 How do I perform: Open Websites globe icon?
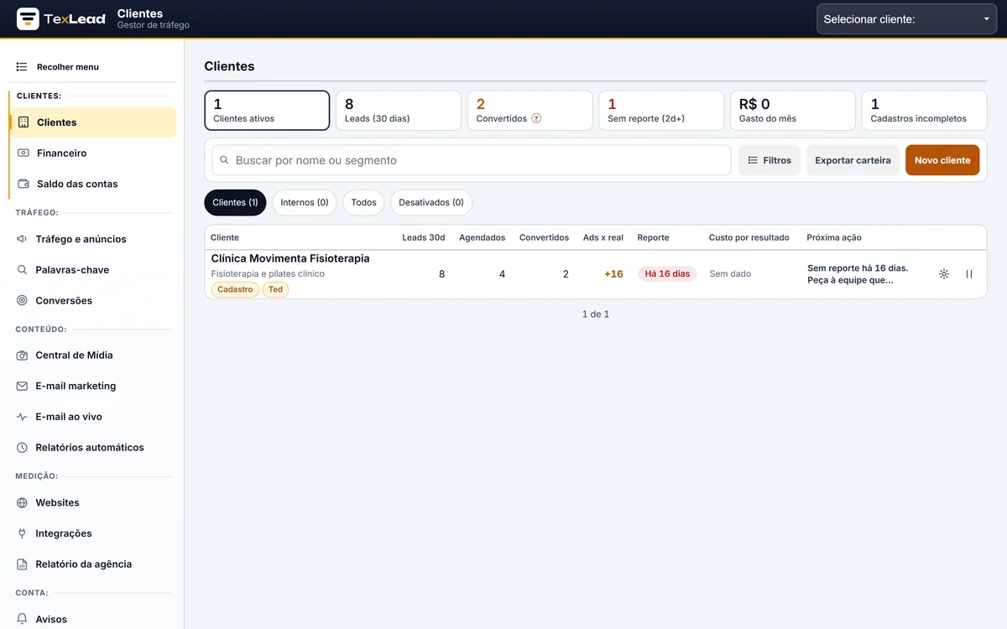[22, 503]
